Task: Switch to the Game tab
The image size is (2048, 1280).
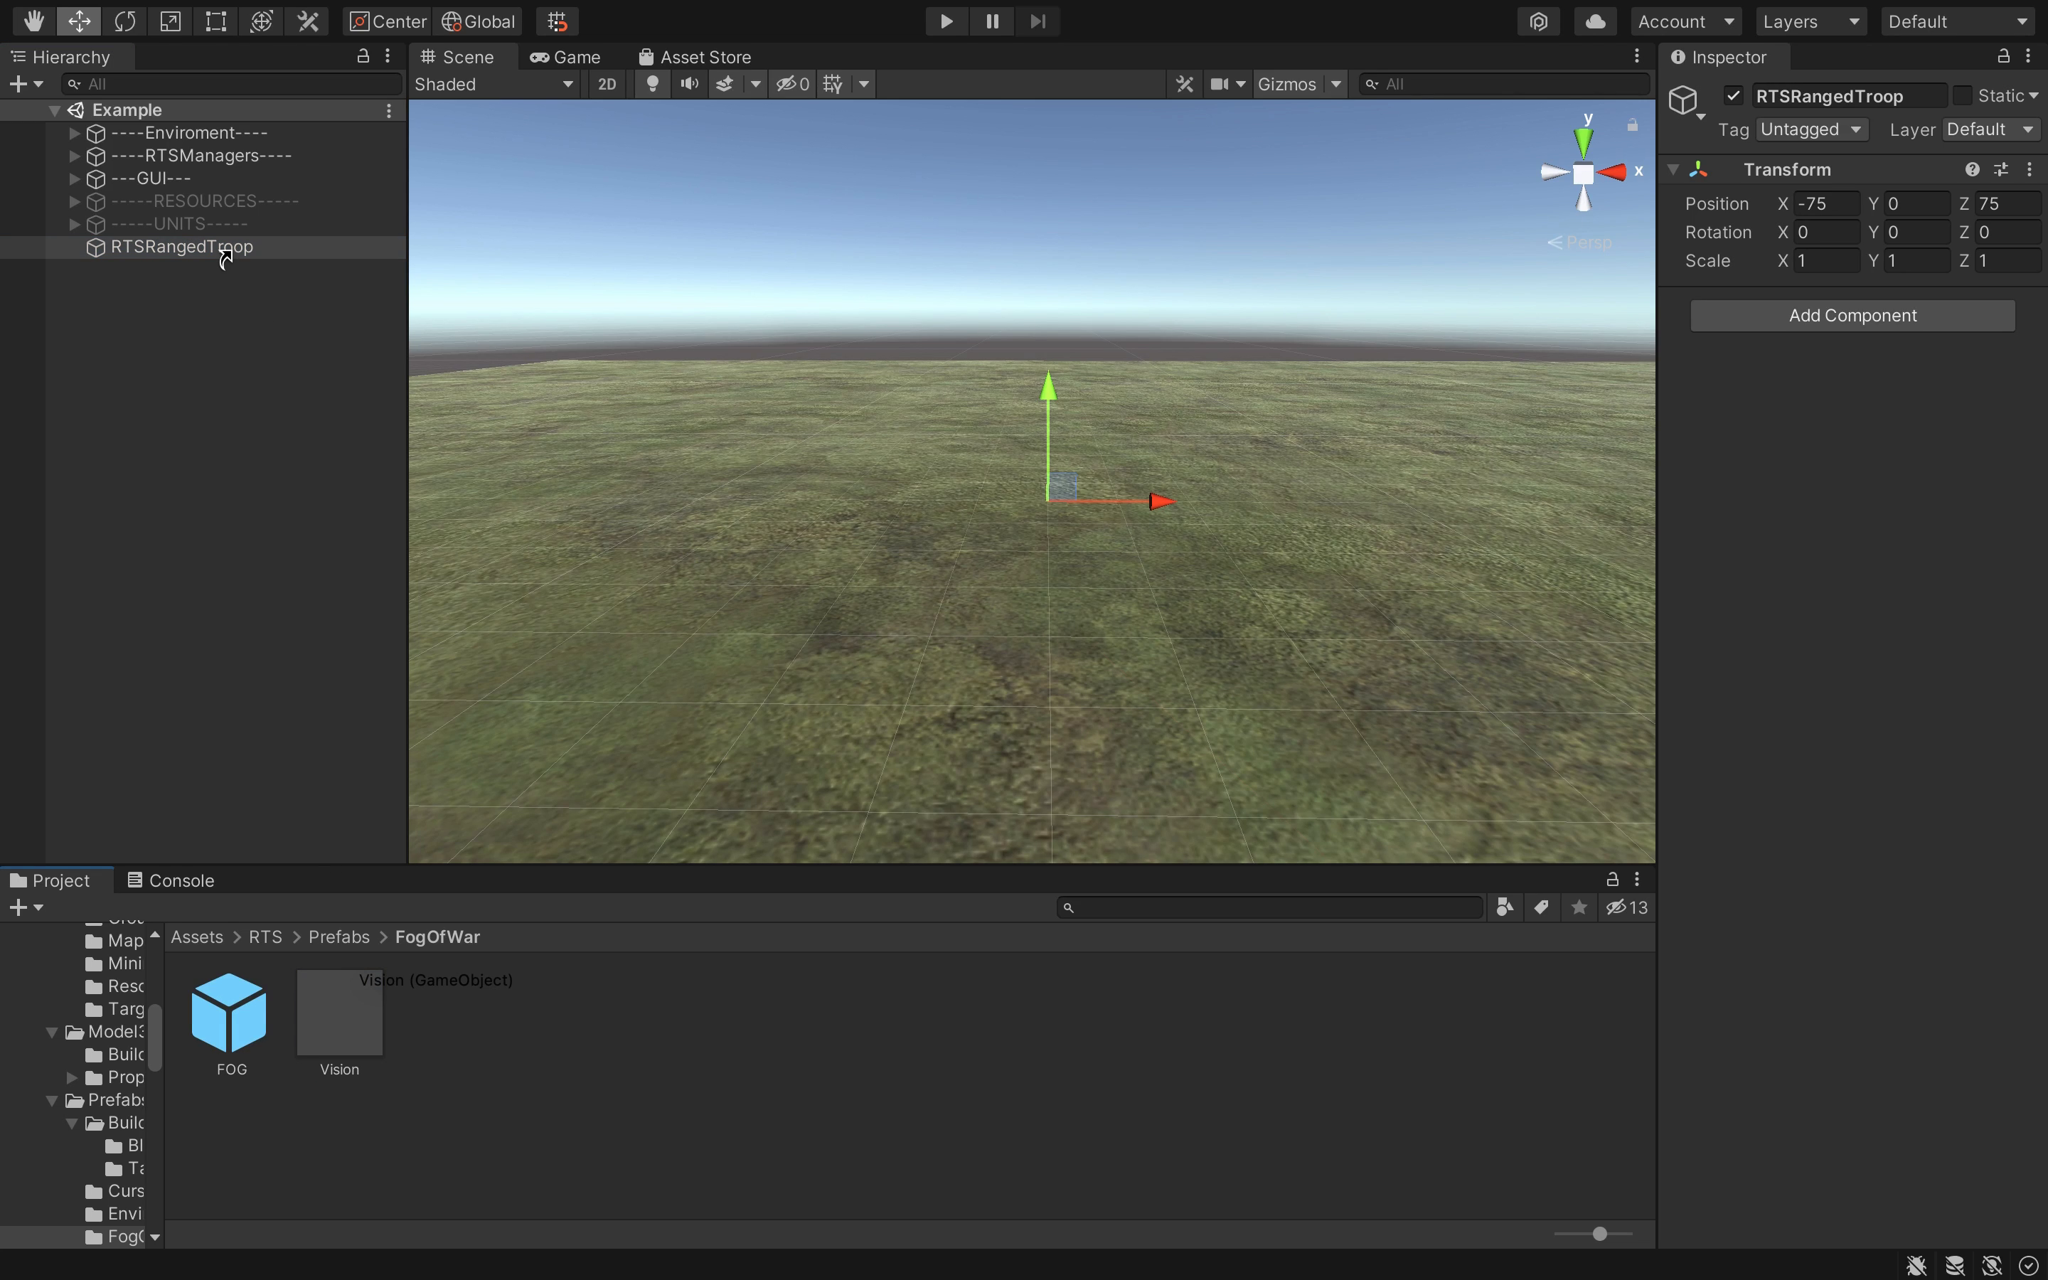Action: click(565, 57)
